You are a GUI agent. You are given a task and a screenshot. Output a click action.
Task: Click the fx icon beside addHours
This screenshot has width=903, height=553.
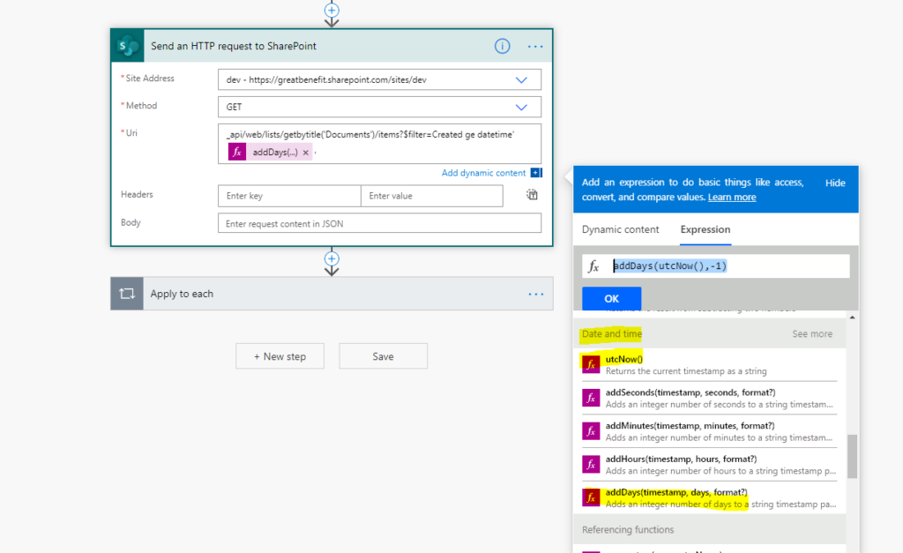point(591,464)
